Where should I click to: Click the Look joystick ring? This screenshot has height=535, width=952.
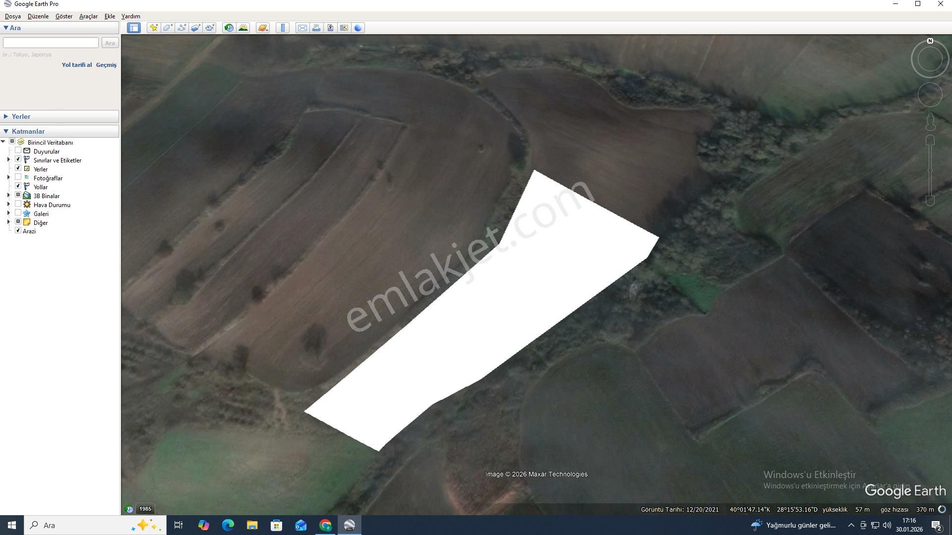pyautogui.click(x=930, y=59)
